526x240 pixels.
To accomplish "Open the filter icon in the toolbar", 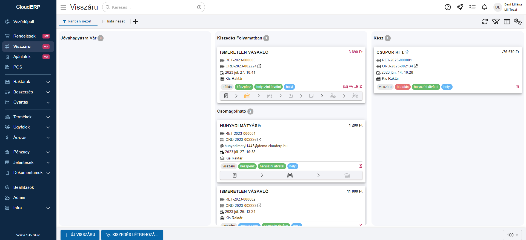I will point(496,21).
